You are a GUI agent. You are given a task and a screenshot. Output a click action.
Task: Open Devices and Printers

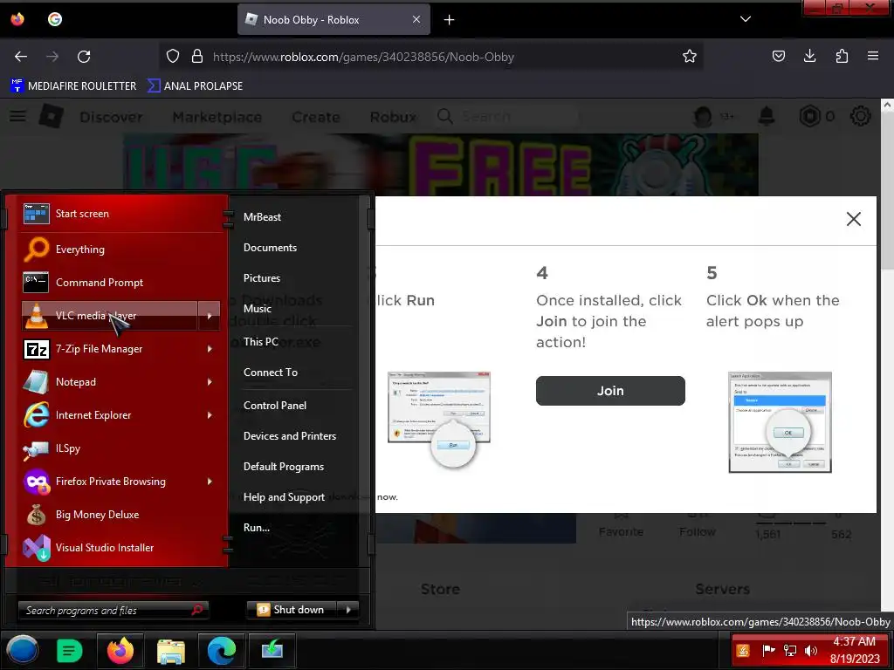(290, 436)
